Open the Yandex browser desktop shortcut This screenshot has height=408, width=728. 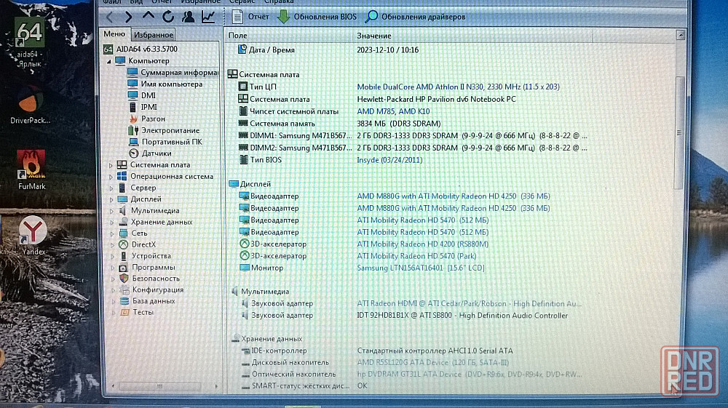click(x=33, y=235)
